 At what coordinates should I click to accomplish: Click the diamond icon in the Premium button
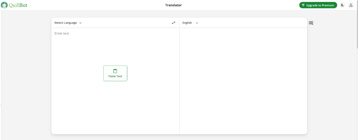coord(303,5)
